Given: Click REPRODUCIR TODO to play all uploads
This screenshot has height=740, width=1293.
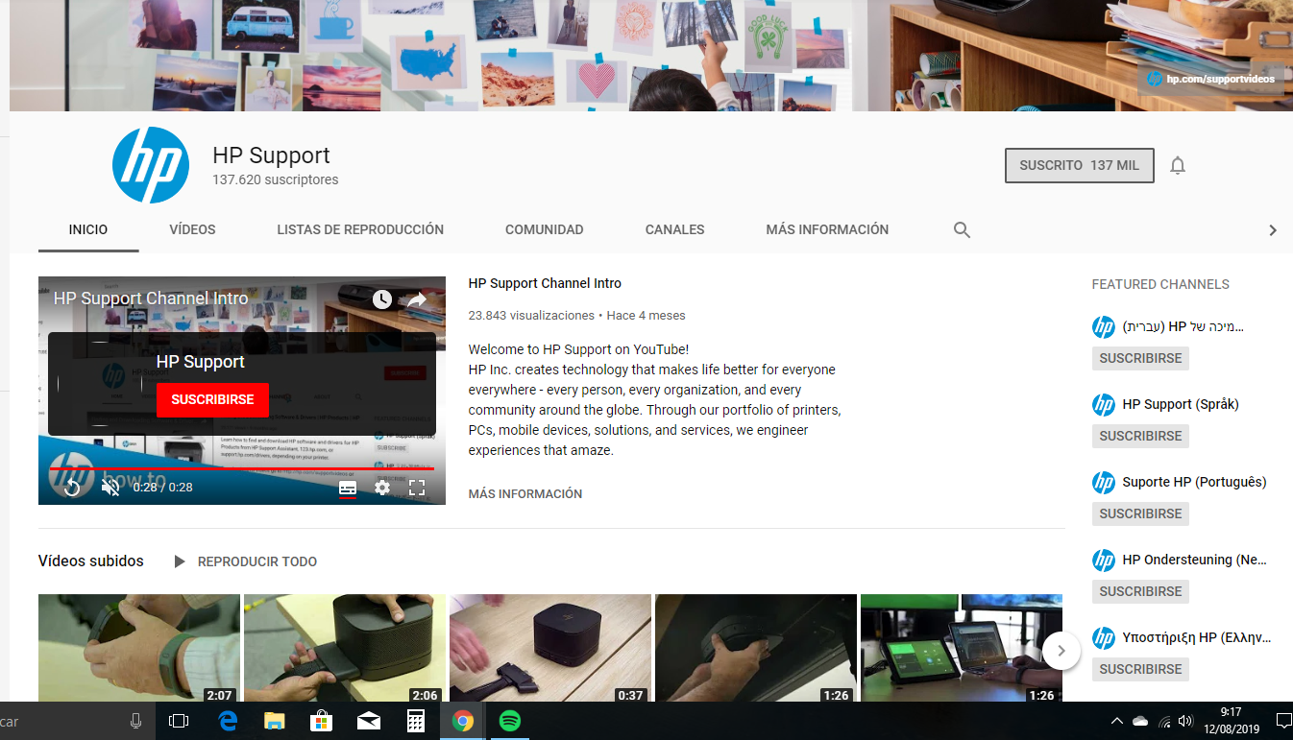Looking at the screenshot, I should tap(257, 561).
